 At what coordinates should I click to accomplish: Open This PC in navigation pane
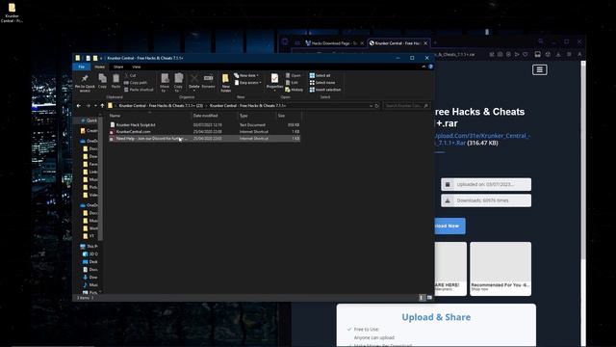coord(89,247)
